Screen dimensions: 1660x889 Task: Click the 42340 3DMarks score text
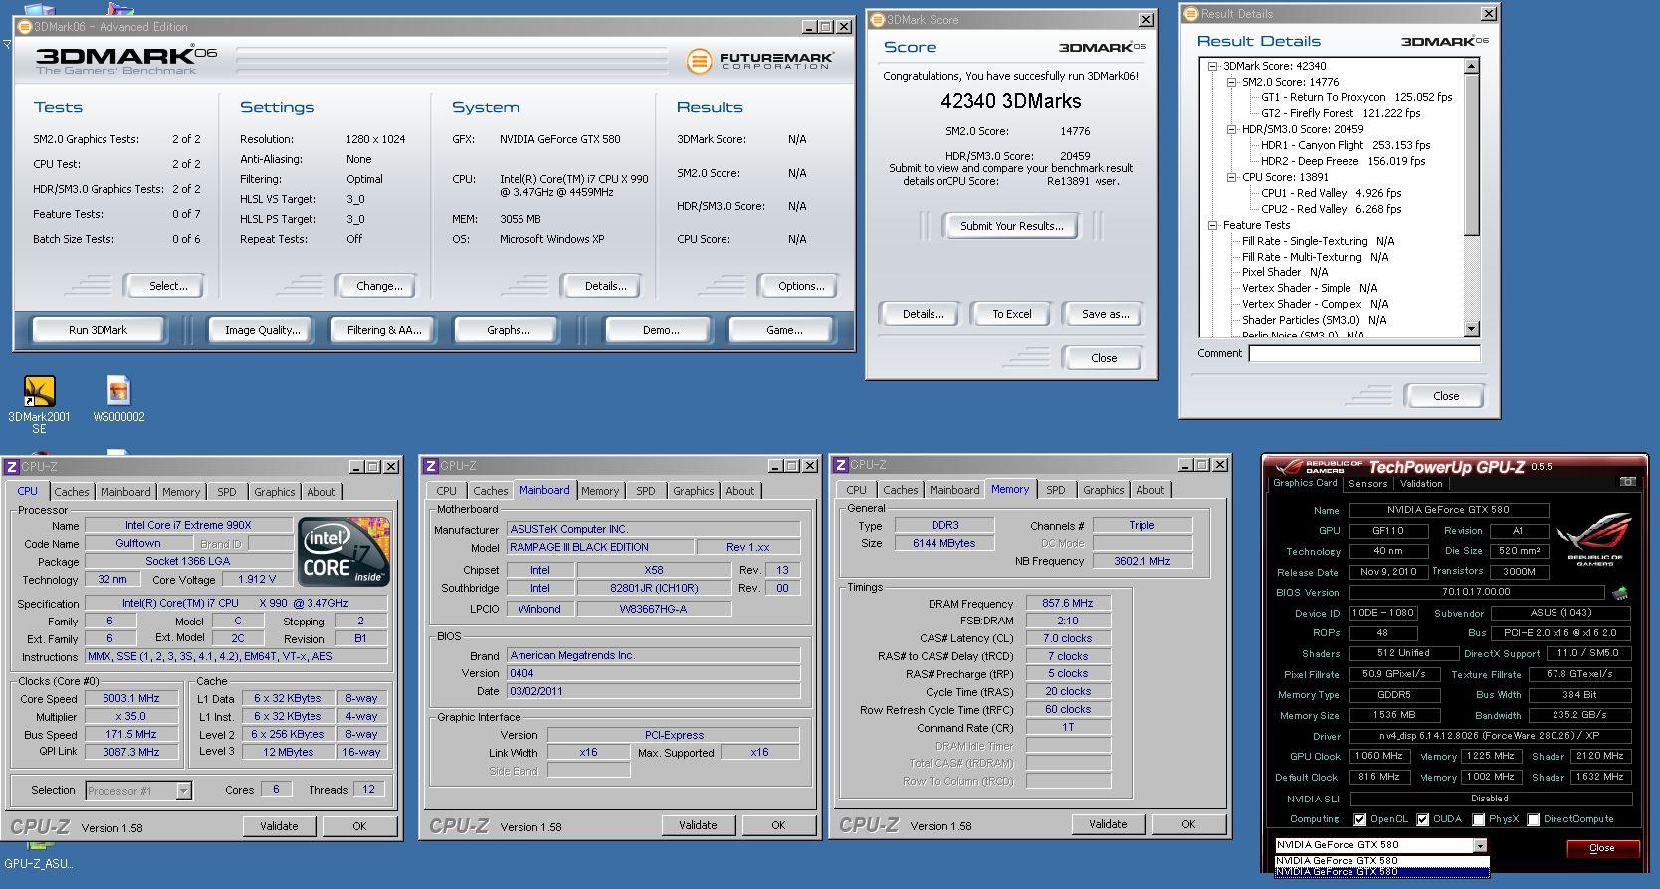pyautogui.click(x=1011, y=101)
